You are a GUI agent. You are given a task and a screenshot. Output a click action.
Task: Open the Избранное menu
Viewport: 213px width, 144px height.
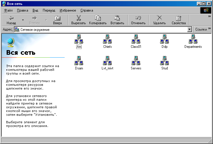point(68,10)
